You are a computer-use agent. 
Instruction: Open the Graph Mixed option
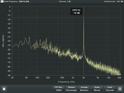tap(97, 89)
